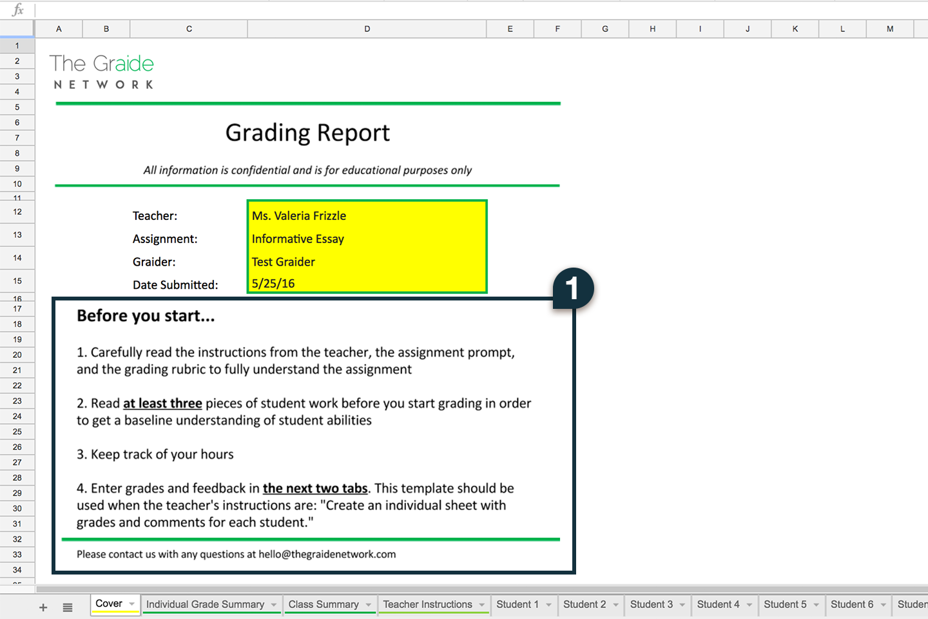Expand the Teacher Instructions tab arrow
Image resolution: width=928 pixels, height=619 pixels.
pyautogui.click(x=482, y=605)
